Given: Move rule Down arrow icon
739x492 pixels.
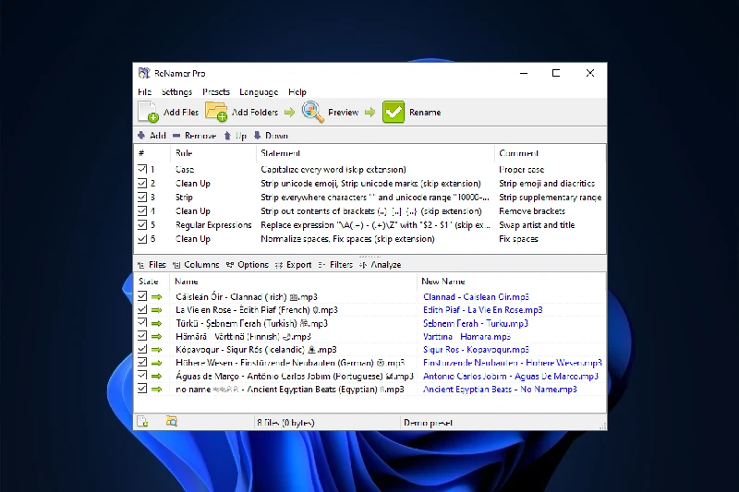Looking at the screenshot, I should click(x=258, y=136).
